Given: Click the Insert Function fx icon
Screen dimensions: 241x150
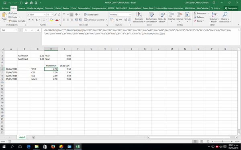Looking at the screenshot, I should coord(38,30).
